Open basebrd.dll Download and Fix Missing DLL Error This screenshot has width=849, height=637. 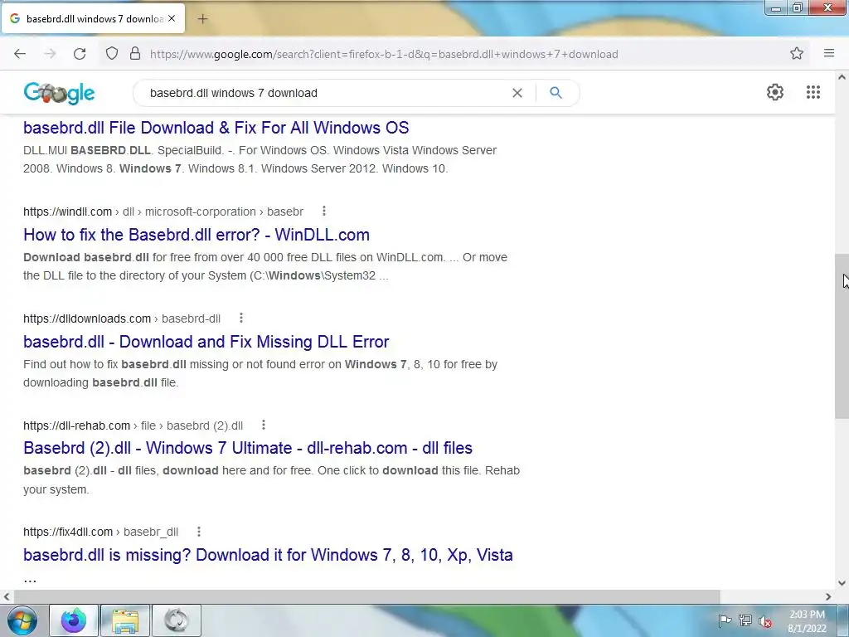pyautogui.click(x=206, y=342)
